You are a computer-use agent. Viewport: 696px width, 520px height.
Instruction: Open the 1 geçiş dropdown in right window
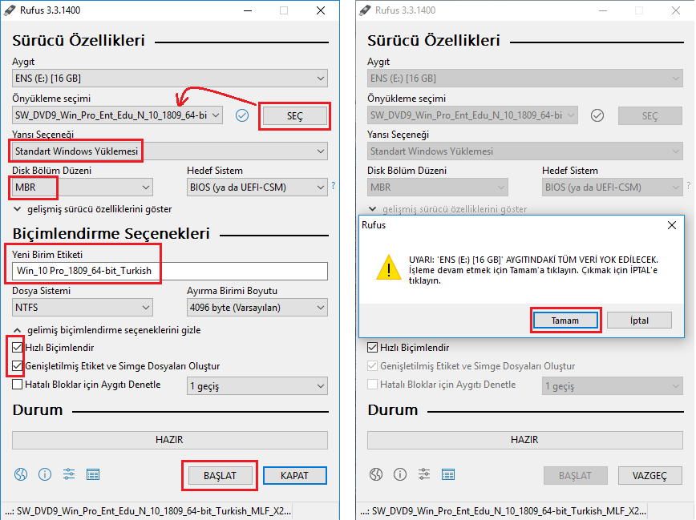click(x=613, y=386)
